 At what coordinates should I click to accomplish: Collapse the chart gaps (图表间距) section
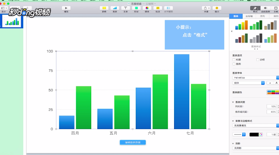tap(233, 102)
